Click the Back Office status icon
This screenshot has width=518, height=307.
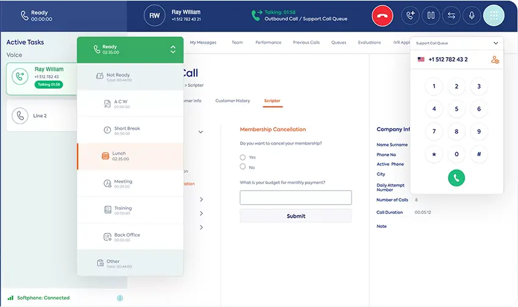tap(107, 237)
